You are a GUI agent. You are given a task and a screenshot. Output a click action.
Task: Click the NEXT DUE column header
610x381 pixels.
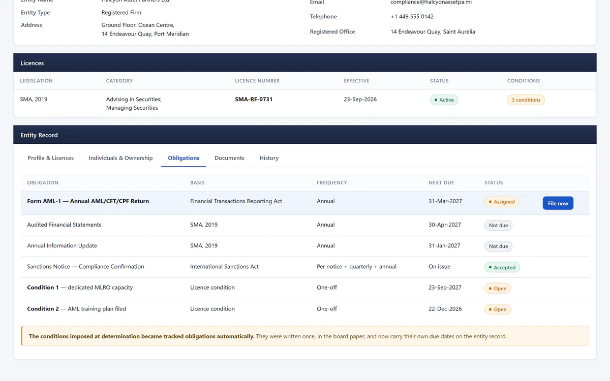441,183
